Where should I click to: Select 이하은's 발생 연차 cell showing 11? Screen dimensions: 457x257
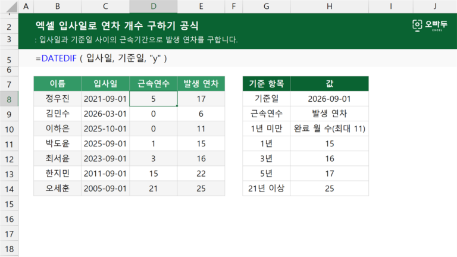tap(201, 128)
